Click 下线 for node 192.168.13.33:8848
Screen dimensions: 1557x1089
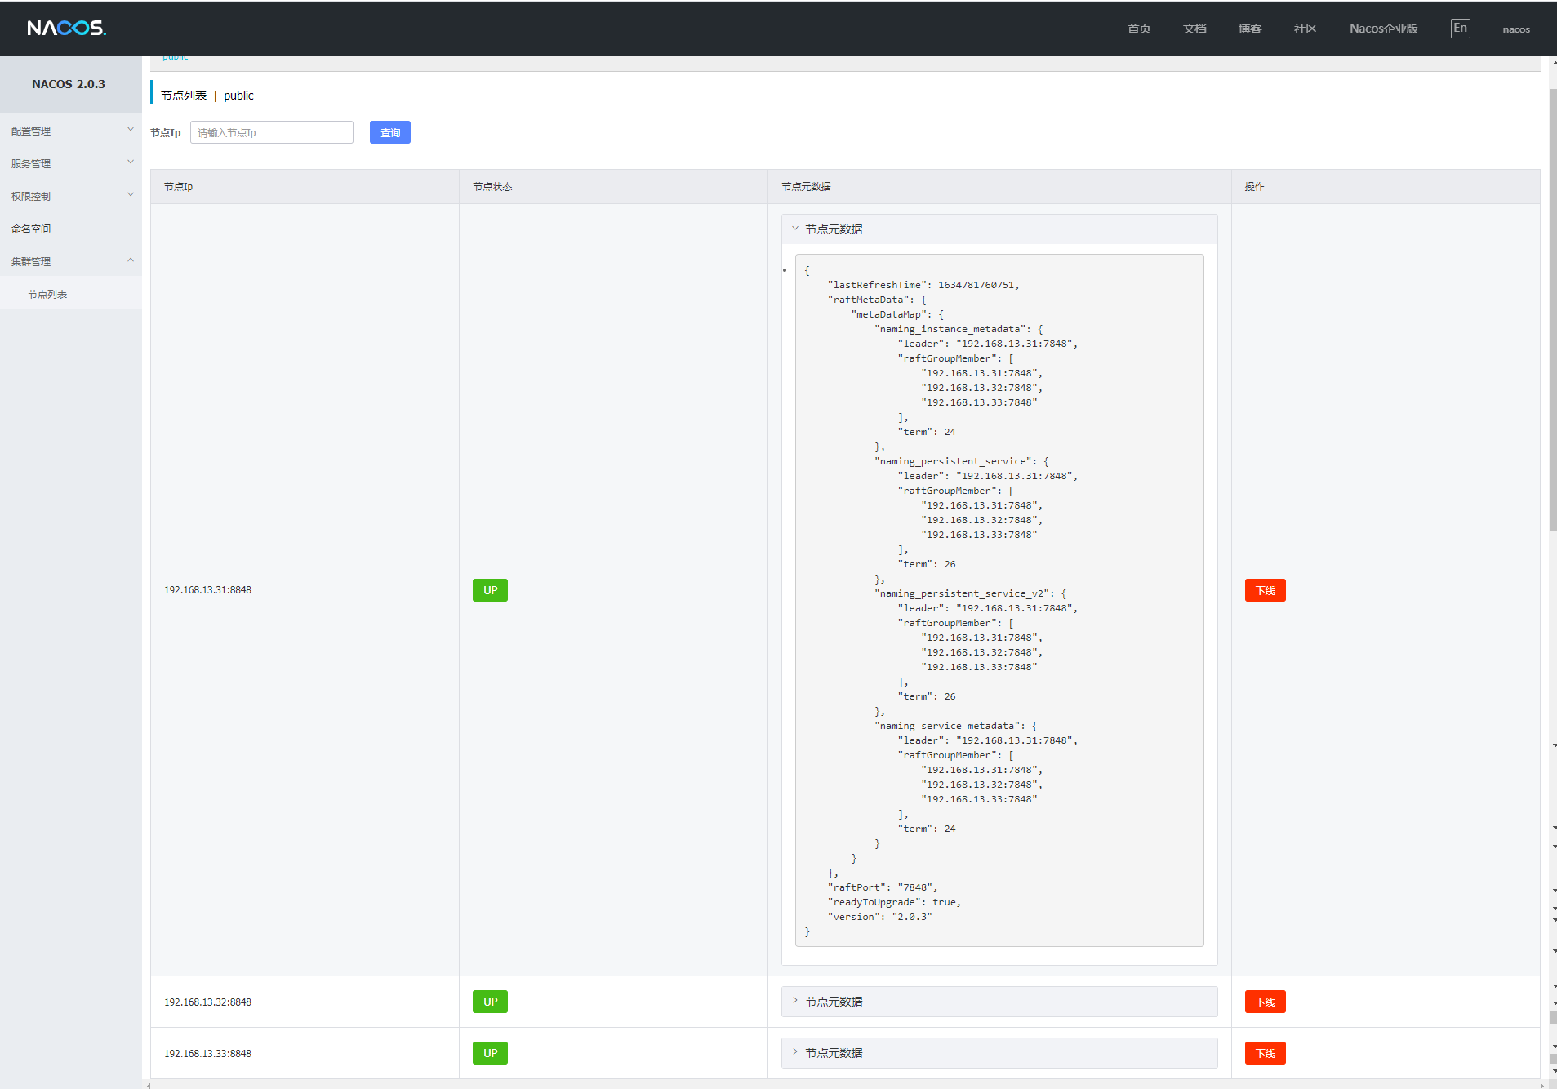pyautogui.click(x=1266, y=1053)
